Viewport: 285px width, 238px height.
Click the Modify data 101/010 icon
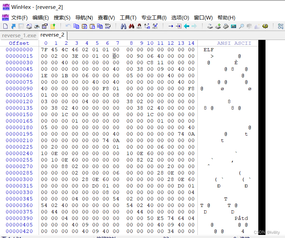point(108,26)
